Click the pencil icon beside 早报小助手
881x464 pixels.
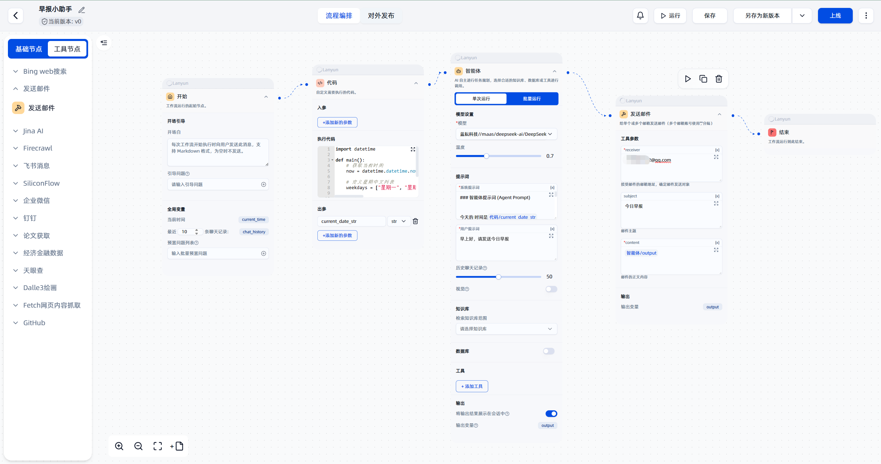coord(82,10)
